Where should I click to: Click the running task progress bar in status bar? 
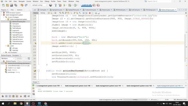(135, 100)
